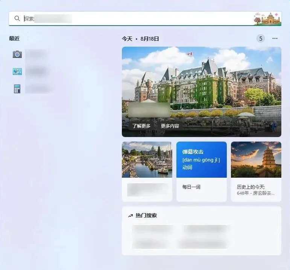The image size is (290, 270).
Task: Click the 动词 label on word card
Action: coord(187,167)
